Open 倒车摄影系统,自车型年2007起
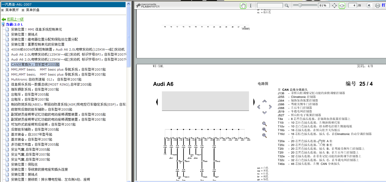Image resolution: width=386 pixels, height=182 pixels. [35, 89]
